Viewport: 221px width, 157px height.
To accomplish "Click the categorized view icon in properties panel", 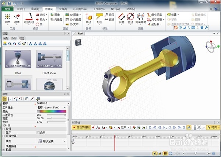I will [x=4, y=99].
